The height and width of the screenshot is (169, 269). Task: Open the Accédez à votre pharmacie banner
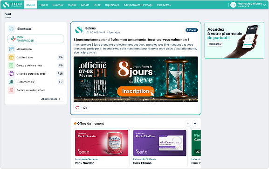click(x=234, y=40)
